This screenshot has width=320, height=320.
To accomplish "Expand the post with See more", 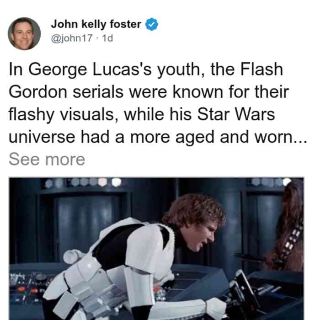I will [x=47, y=160].
